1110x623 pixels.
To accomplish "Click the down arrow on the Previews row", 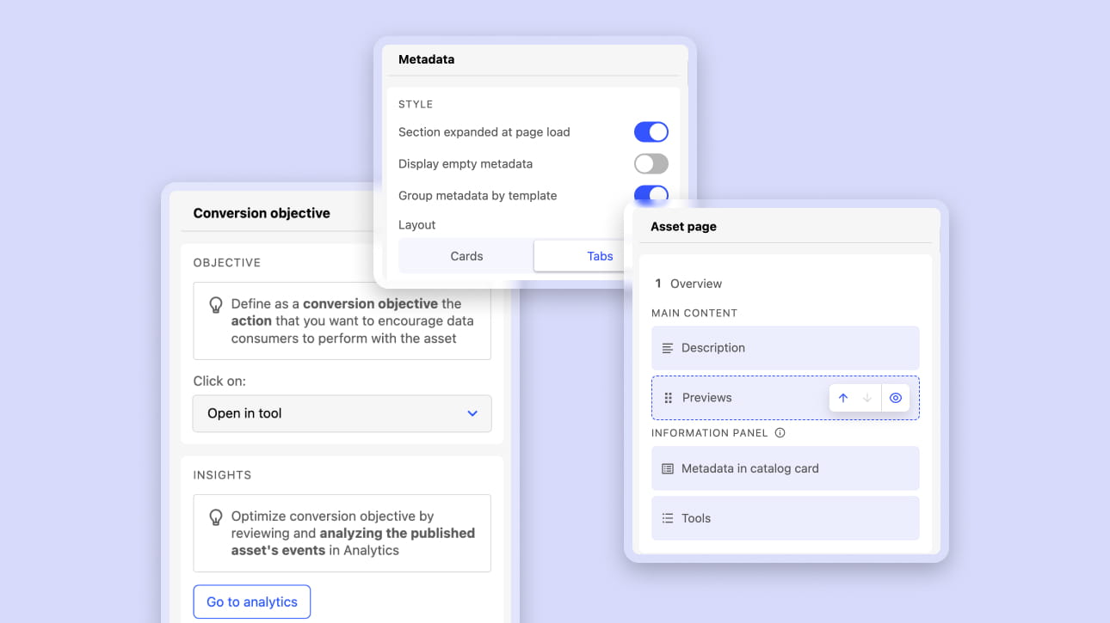I will click(x=867, y=398).
